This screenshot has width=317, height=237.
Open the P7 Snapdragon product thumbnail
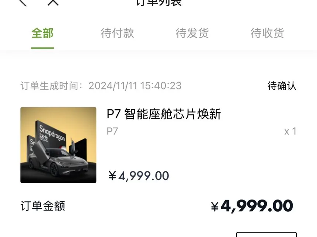tap(58, 145)
